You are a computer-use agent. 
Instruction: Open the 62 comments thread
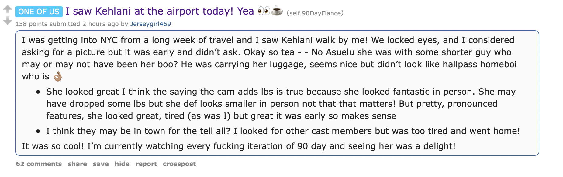coord(39,164)
